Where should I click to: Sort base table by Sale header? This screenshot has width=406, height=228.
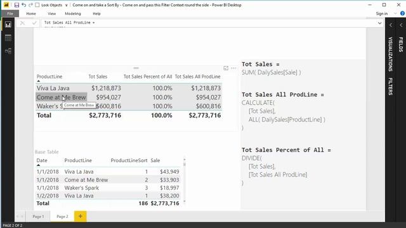tap(155, 160)
